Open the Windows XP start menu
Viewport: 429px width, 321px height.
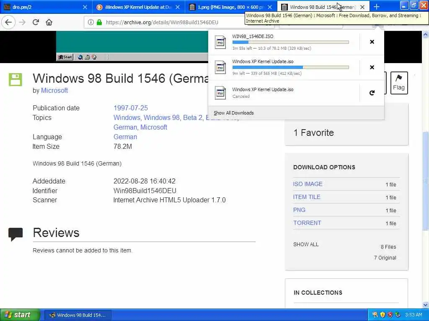click(x=20, y=315)
